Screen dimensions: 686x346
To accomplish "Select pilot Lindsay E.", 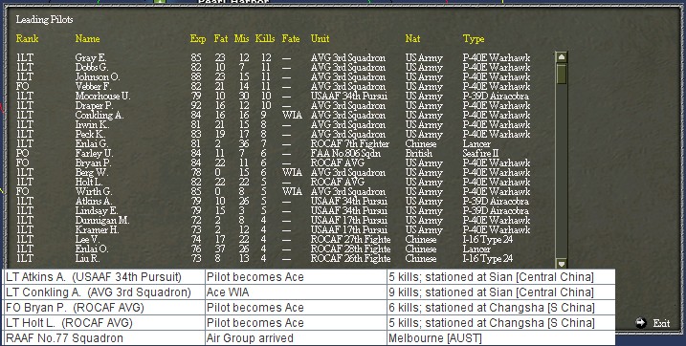I will [x=97, y=211].
